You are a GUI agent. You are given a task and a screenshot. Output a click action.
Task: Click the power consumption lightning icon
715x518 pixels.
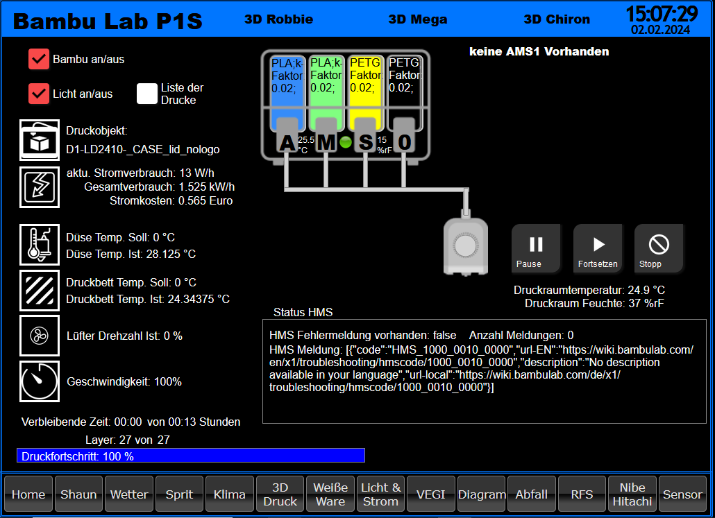tap(40, 187)
